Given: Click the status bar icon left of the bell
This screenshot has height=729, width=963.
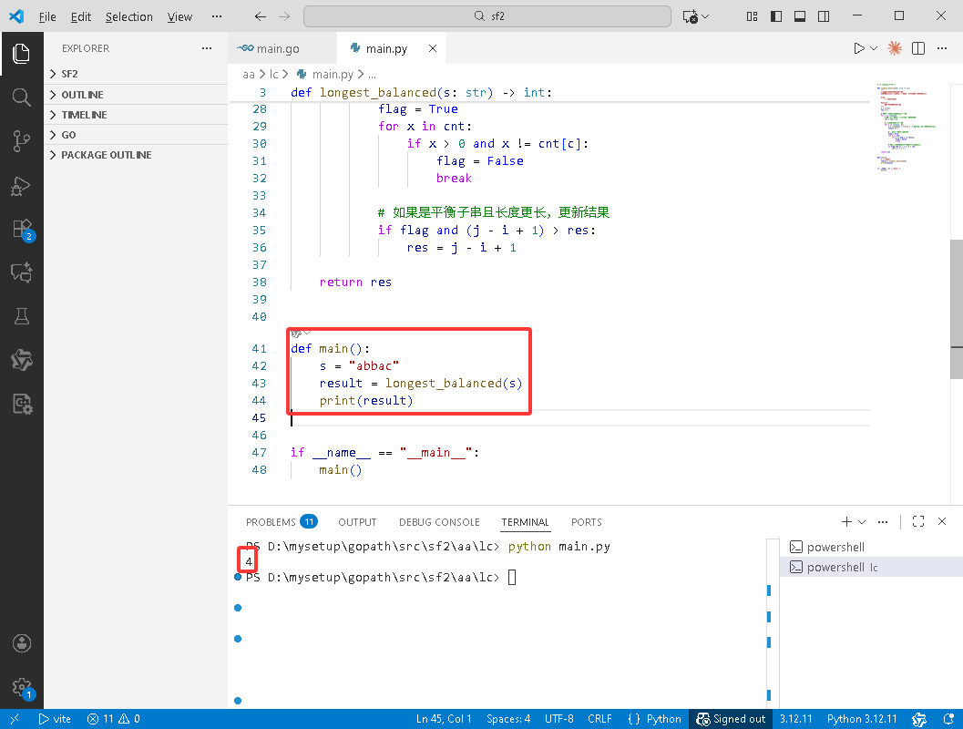Looking at the screenshot, I should [x=919, y=719].
